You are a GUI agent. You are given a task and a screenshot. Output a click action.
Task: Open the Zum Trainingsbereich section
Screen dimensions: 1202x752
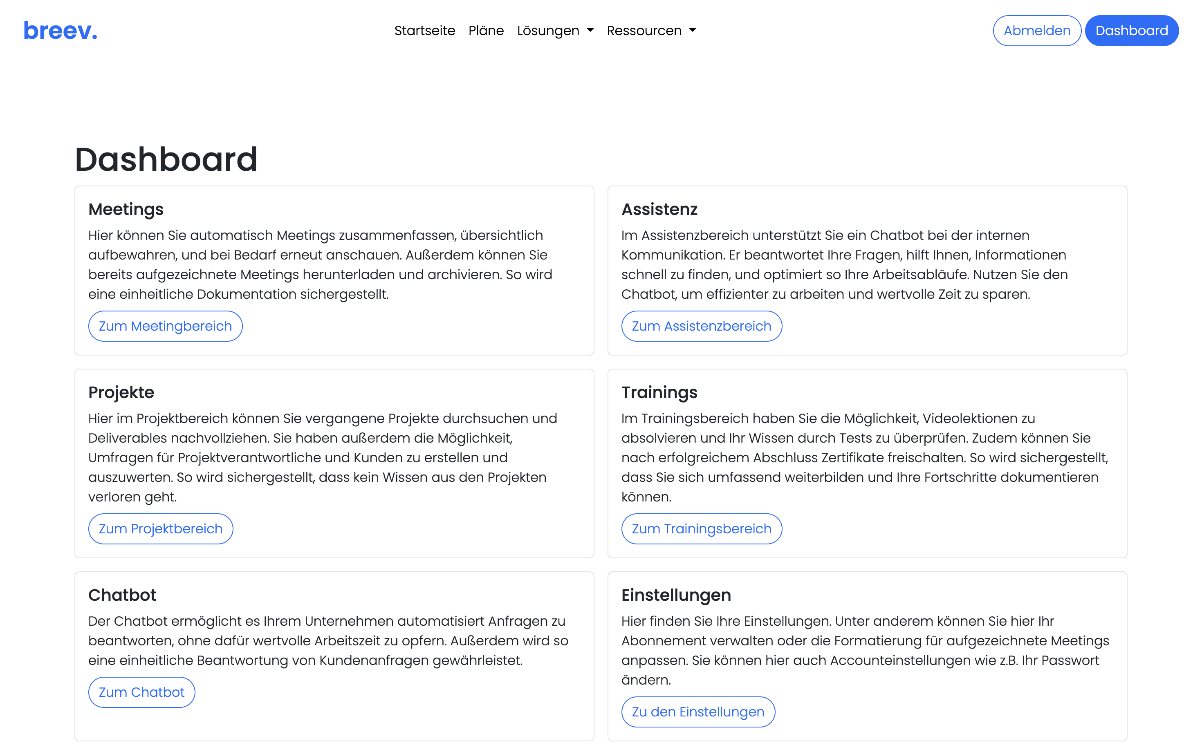tap(701, 528)
